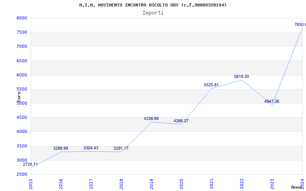Click the 2500 y-axis tick label

click(21, 175)
